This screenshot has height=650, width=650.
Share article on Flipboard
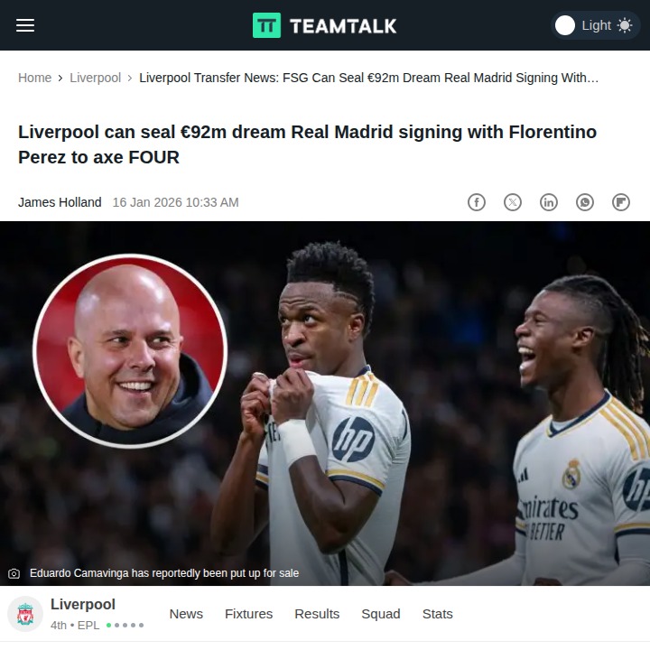621,202
